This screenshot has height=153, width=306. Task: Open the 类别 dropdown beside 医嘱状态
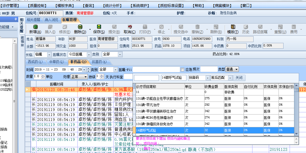click(120, 55)
